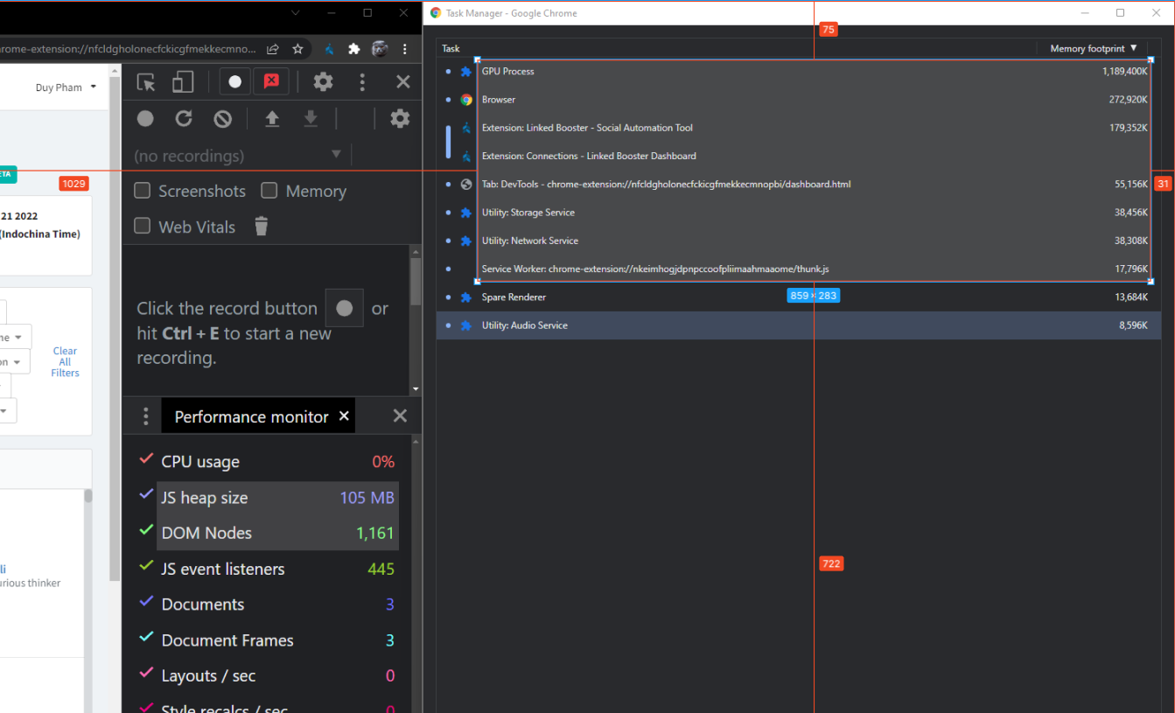
Task: Select the GPU Process row in Task Manager
Action: [x=799, y=72]
